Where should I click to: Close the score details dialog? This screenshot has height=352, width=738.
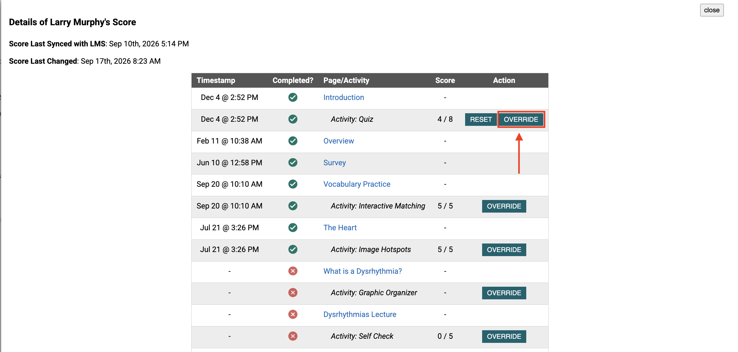pyautogui.click(x=712, y=10)
